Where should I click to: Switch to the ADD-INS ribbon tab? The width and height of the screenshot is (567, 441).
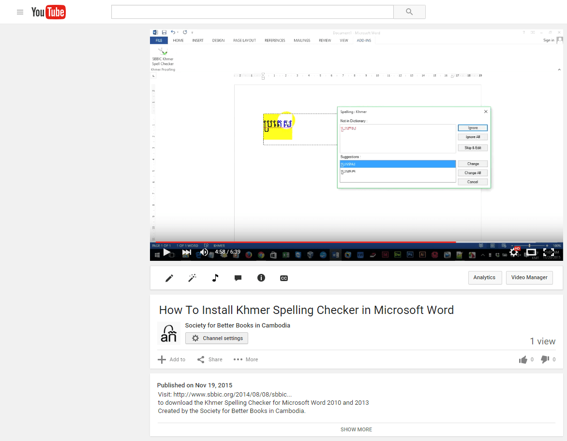tap(364, 41)
